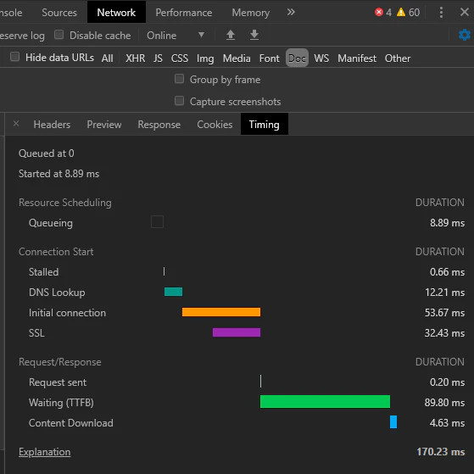Open the DevTools three-dot customize menu
This screenshot has width=474, height=474.
tap(441, 13)
